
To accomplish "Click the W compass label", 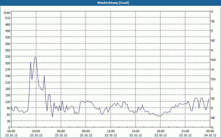I will pos(212,70).
